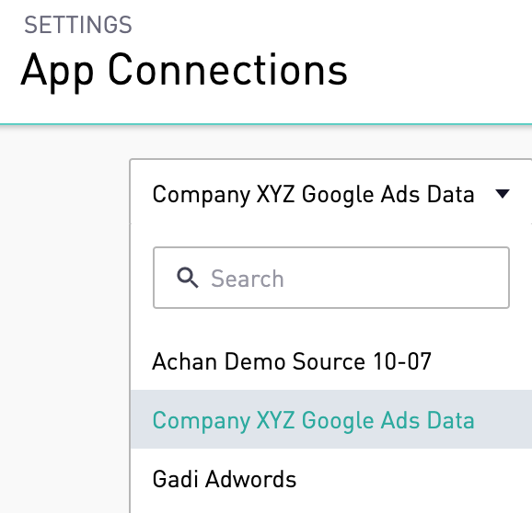
Task: Select the Gadi Adwords option
Action: click(x=331, y=478)
